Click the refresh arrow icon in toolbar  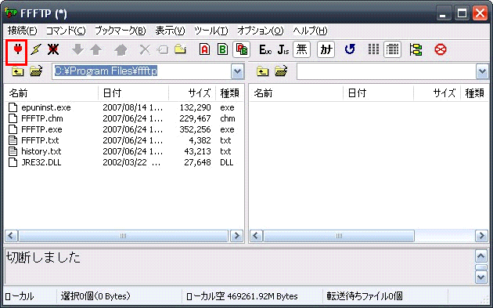pyautogui.click(x=350, y=49)
